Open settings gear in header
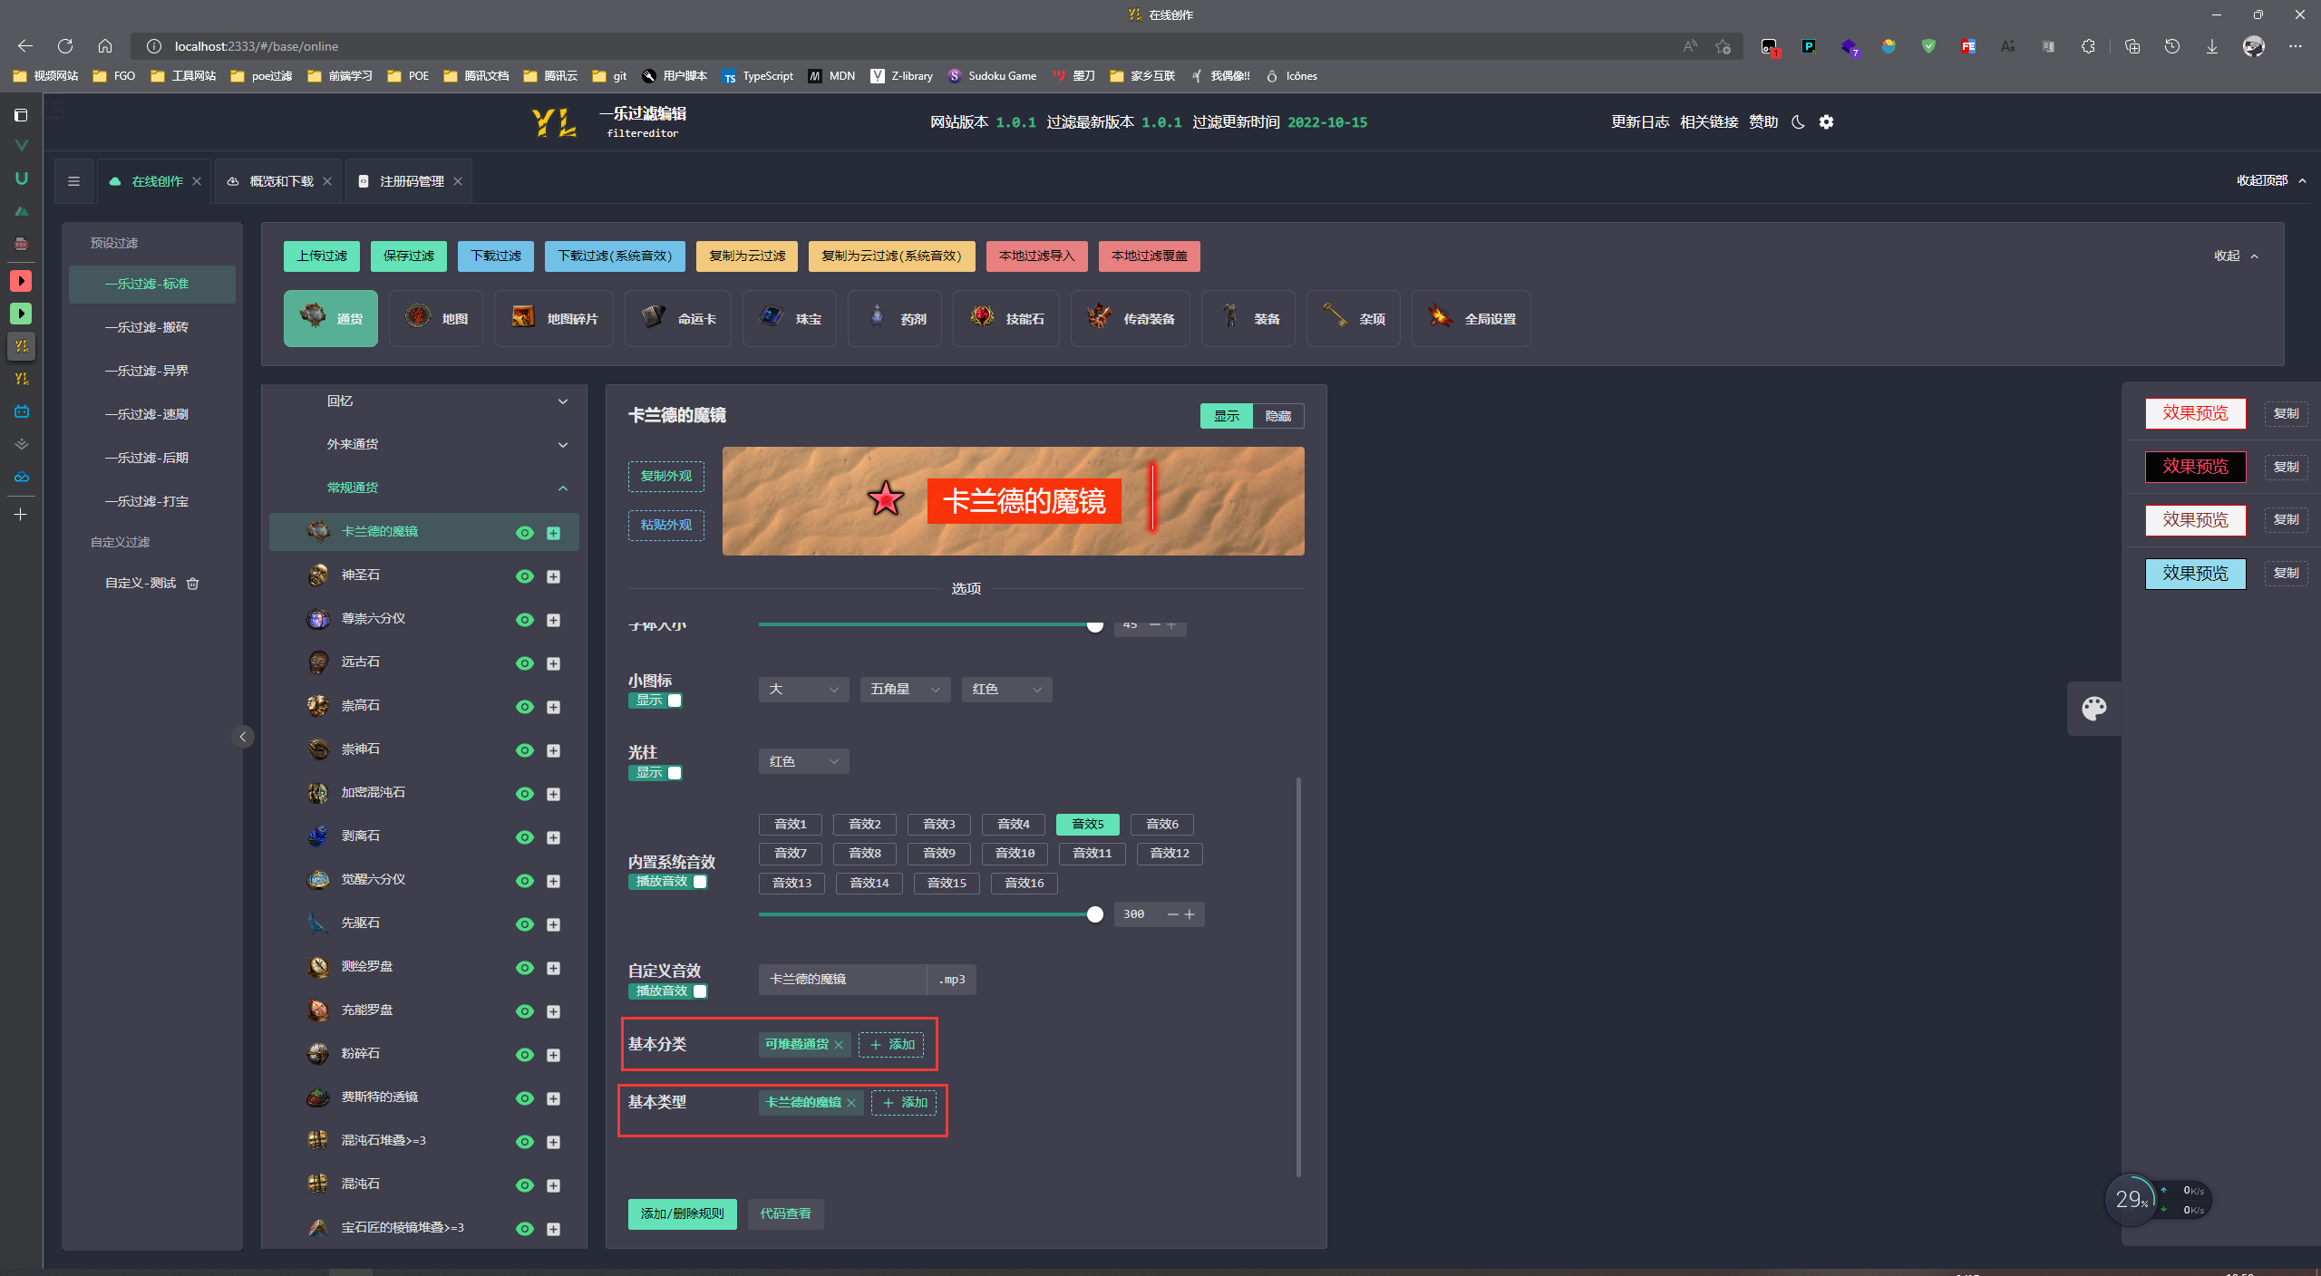This screenshot has height=1276, width=2321. (1826, 121)
